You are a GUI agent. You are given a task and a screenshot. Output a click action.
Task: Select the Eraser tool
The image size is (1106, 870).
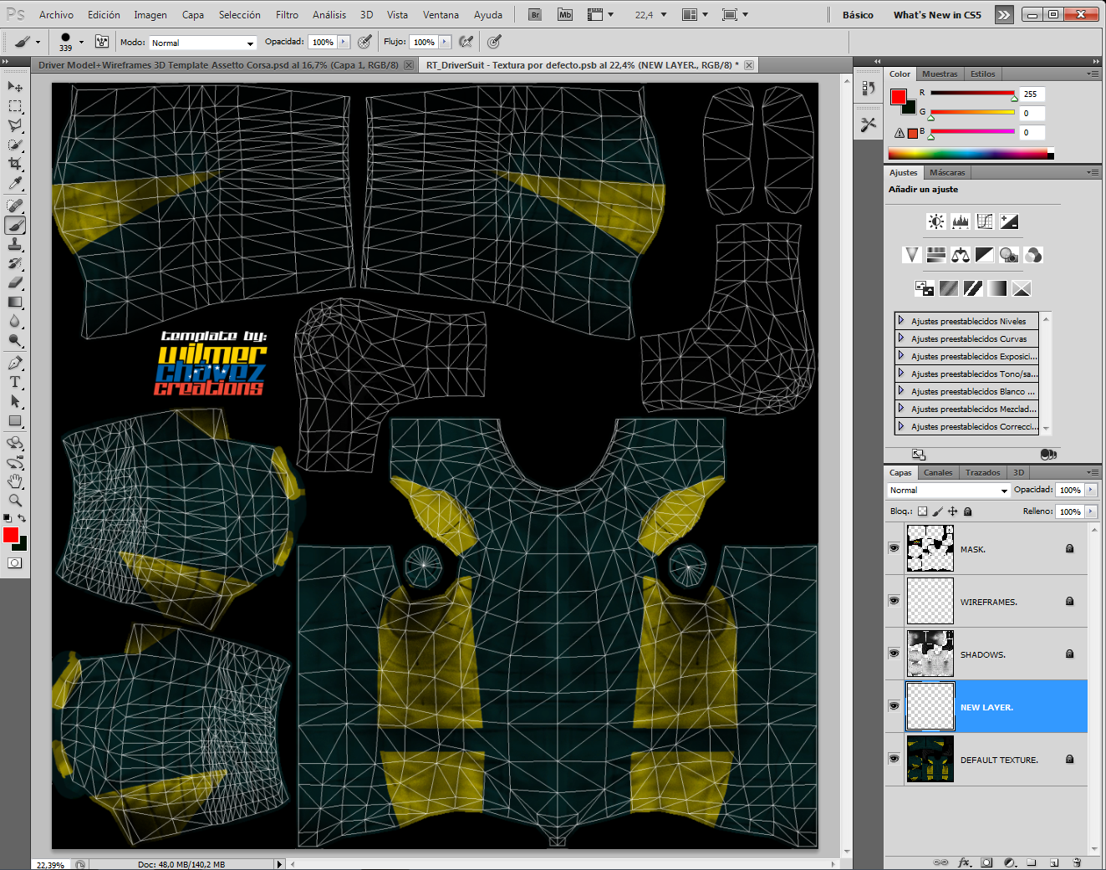click(15, 282)
